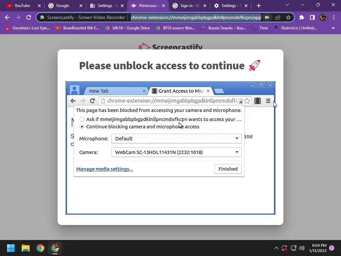Open the Chrome profile avatar
Image resolution: width=341 pixels, height=256 pixels.
point(323,17)
